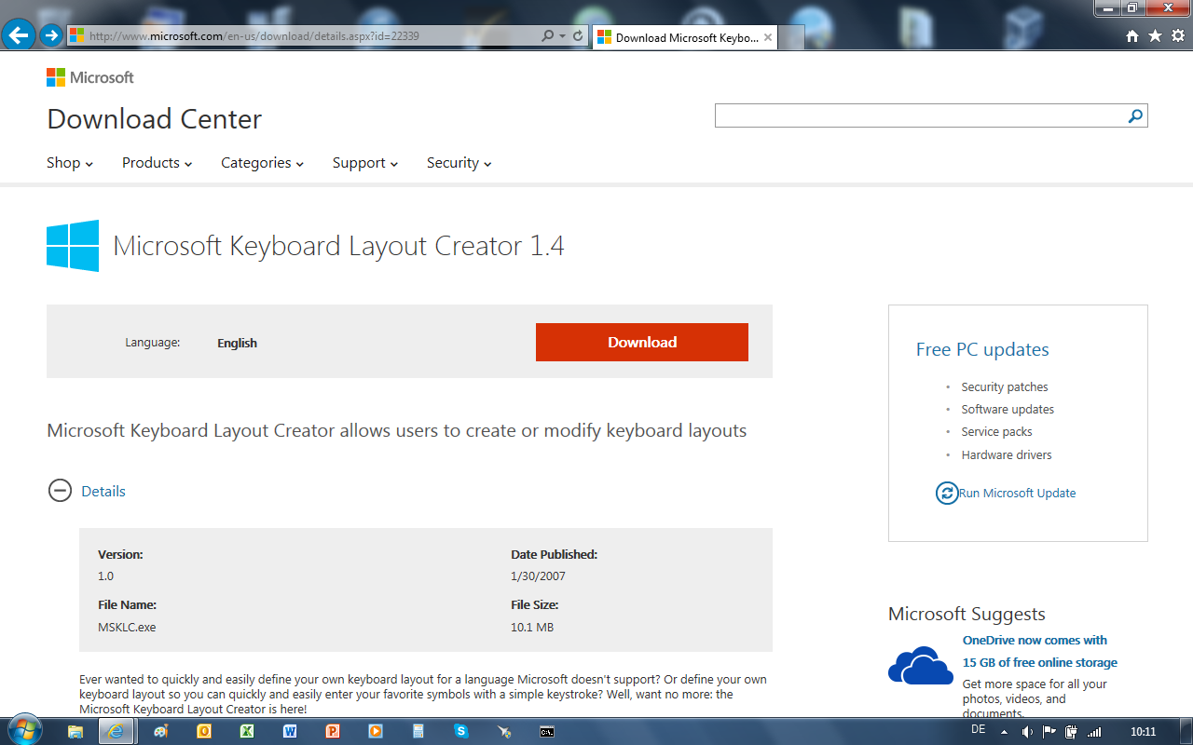Click the Run Microsoft Update link
This screenshot has width=1193, height=745.
(x=1018, y=493)
